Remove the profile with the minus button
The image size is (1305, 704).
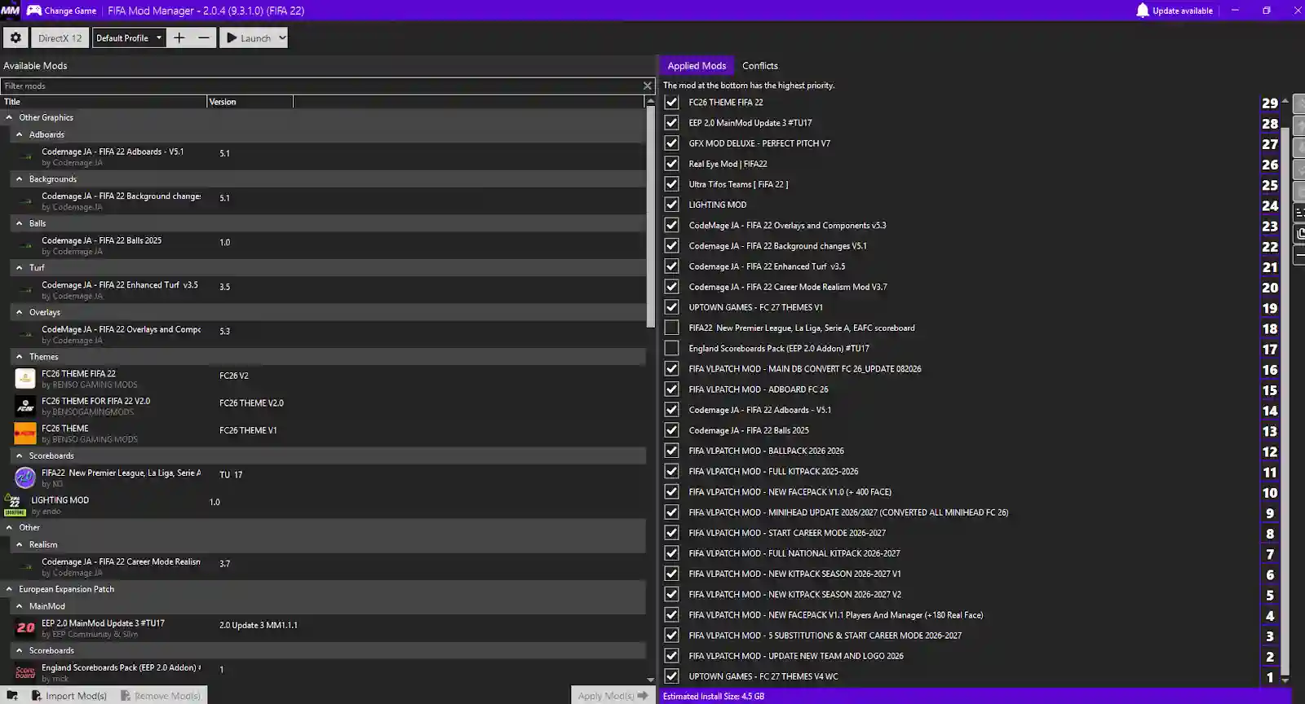point(204,37)
